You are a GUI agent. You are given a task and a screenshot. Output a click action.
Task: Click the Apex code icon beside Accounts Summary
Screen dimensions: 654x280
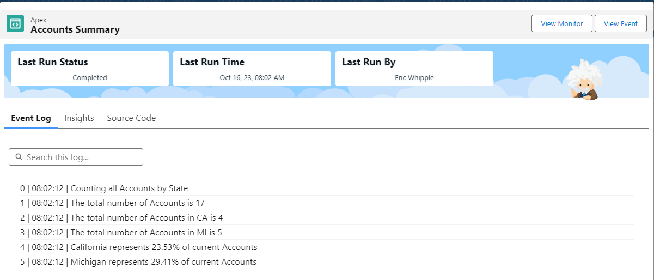pyautogui.click(x=15, y=24)
